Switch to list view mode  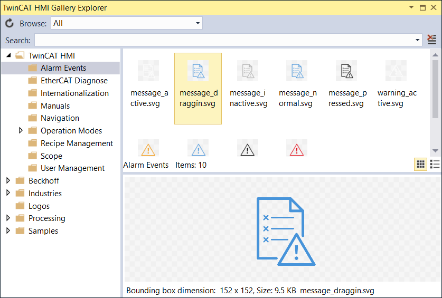point(435,164)
